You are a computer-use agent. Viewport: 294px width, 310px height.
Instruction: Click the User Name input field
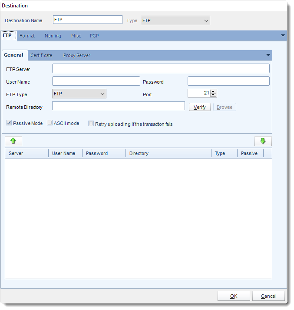click(x=96, y=81)
